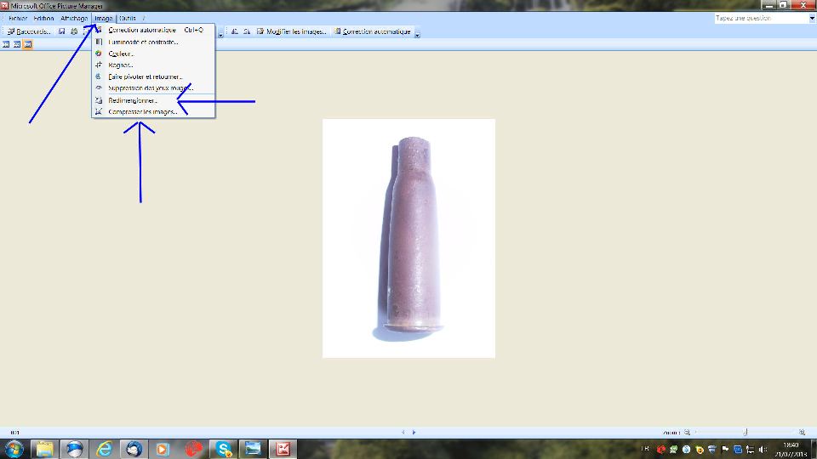
Task: Switch to thumbnail view icon
Action: 6,45
